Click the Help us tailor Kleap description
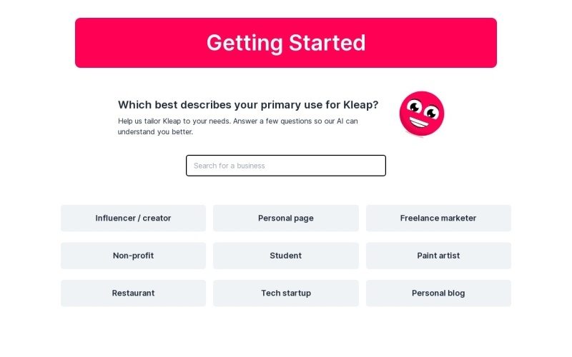 pyautogui.click(x=238, y=126)
